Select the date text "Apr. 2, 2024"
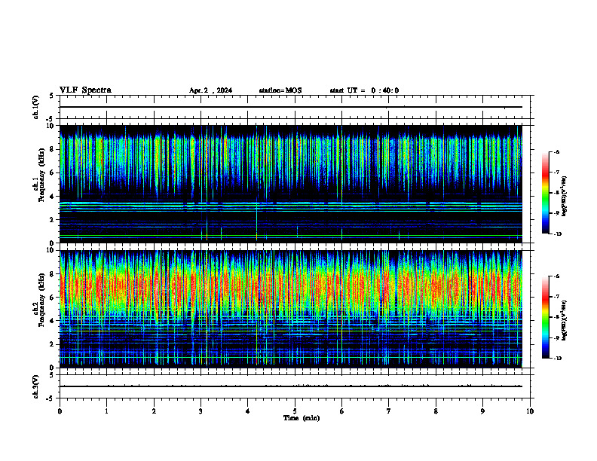Image resolution: width=597 pixels, height=461 pixels. tap(210, 90)
